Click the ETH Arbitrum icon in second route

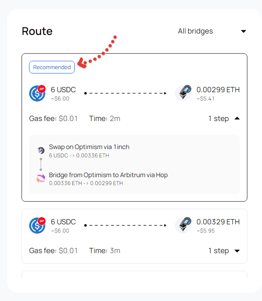tap(183, 225)
